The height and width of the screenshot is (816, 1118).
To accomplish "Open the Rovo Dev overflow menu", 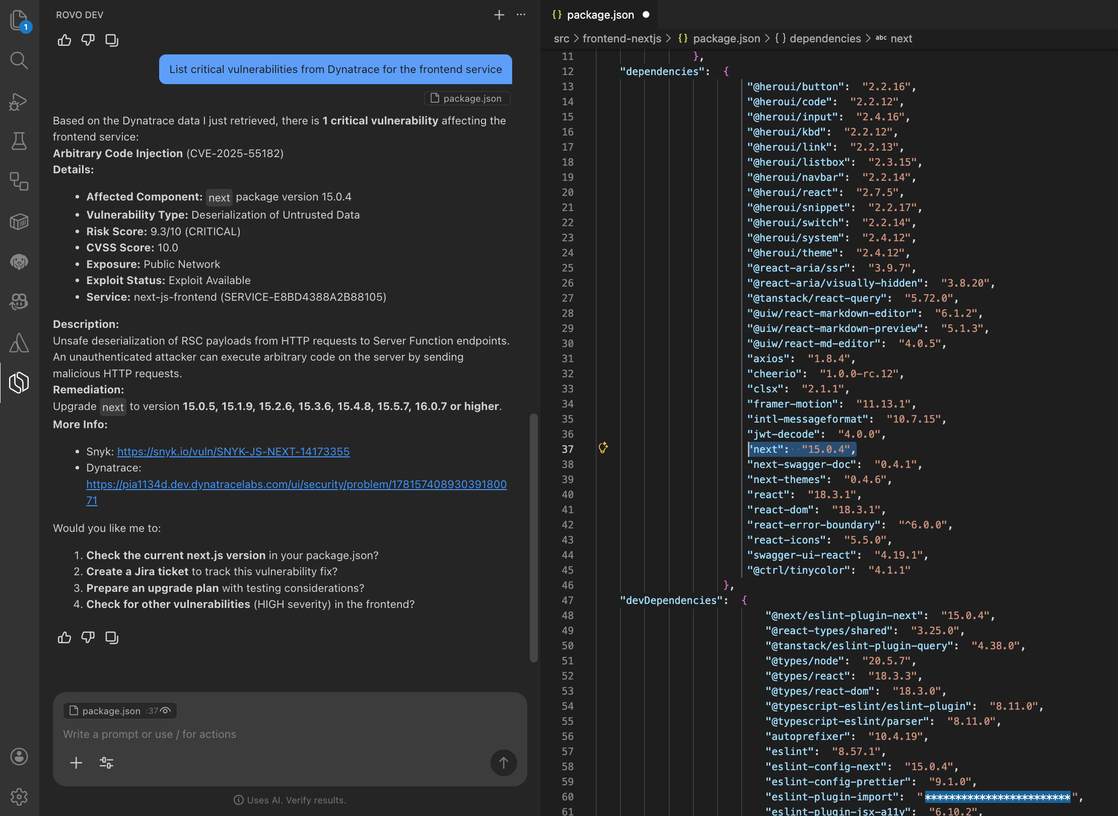I will (x=521, y=15).
